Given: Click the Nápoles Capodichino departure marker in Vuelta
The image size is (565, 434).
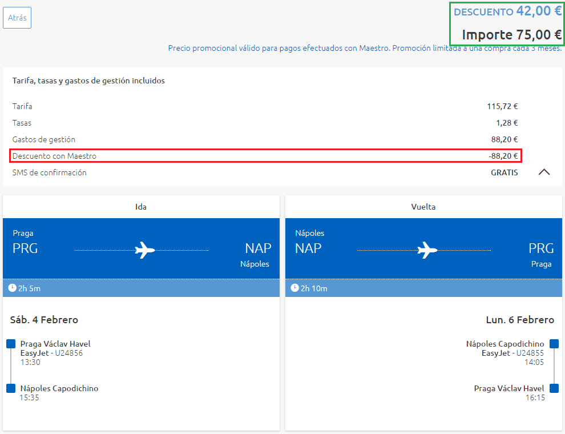Looking at the screenshot, I should click(x=554, y=344).
